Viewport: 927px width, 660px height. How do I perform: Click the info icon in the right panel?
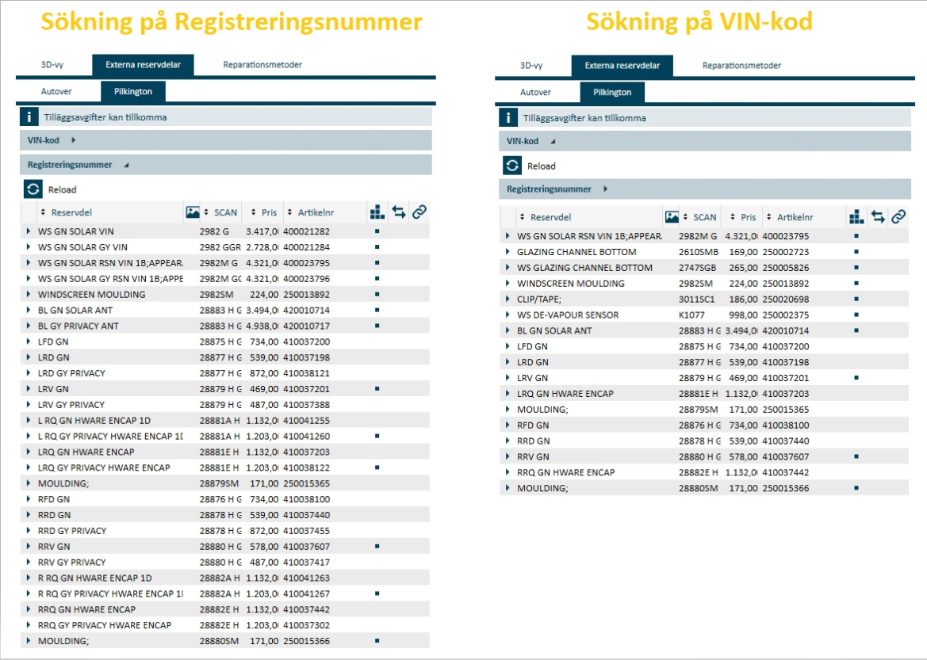tap(508, 117)
